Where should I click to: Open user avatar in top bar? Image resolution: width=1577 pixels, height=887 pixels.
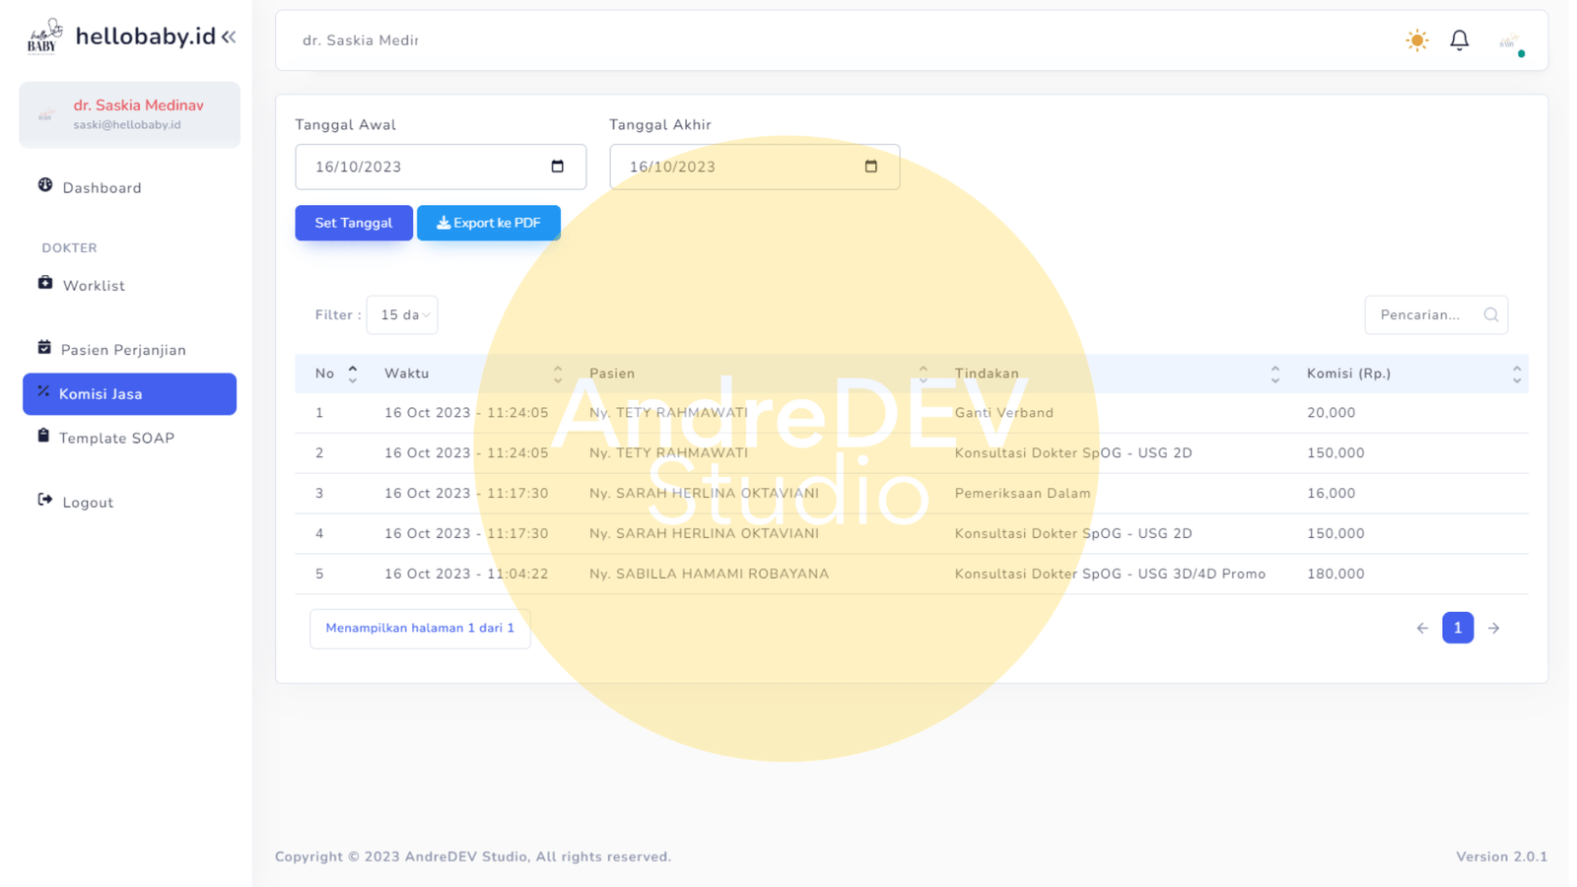(x=1509, y=41)
